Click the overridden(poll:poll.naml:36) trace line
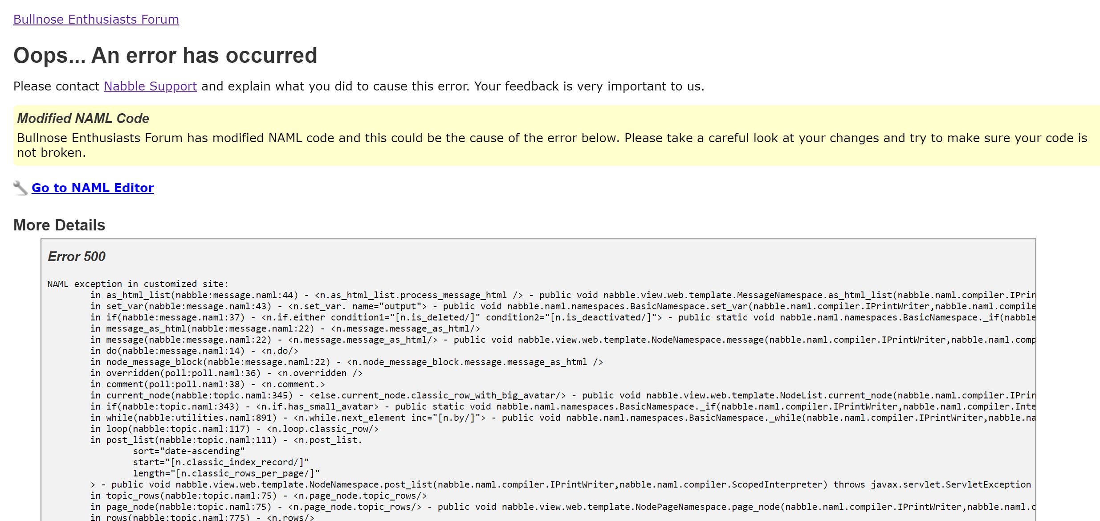The width and height of the screenshot is (1100, 521). coord(226,373)
